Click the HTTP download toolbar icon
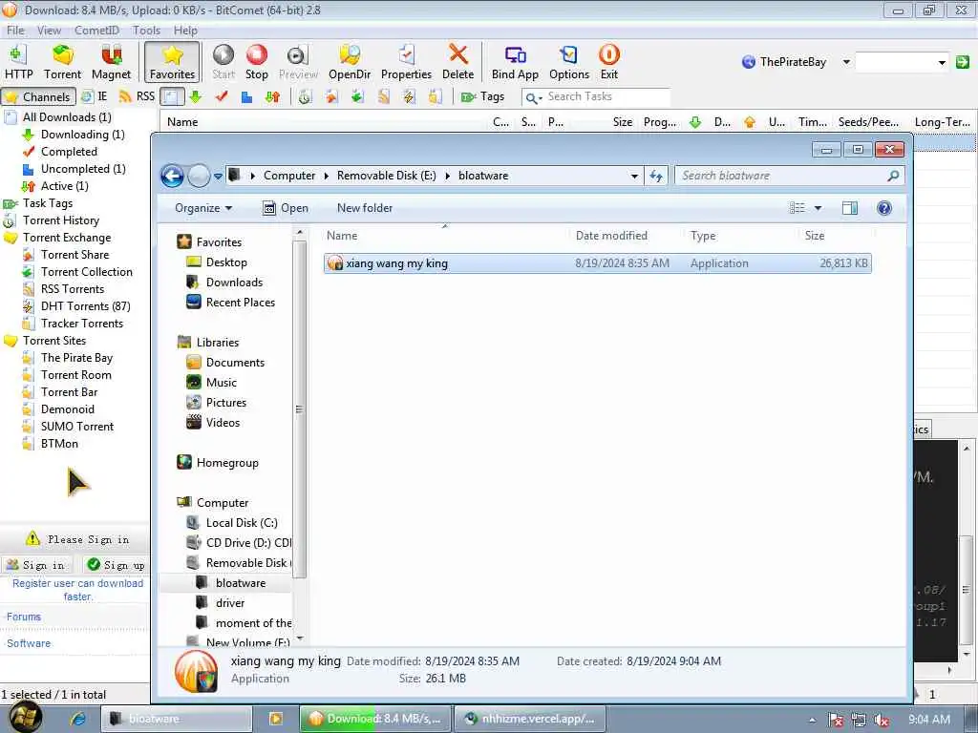Viewport: 978px width, 733px height. pos(18,62)
